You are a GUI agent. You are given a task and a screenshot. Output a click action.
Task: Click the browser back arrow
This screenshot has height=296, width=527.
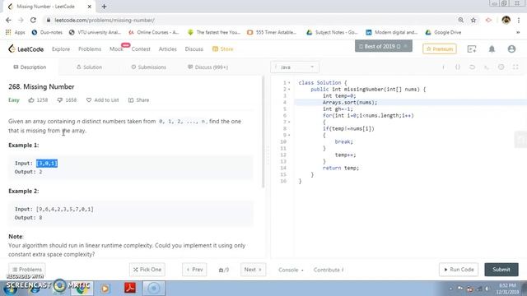(x=8, y=20)
